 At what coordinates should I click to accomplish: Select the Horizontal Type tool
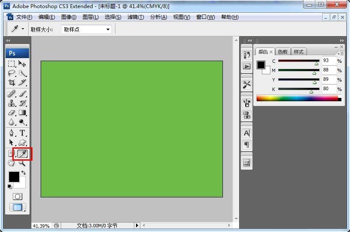pos(22,133)
